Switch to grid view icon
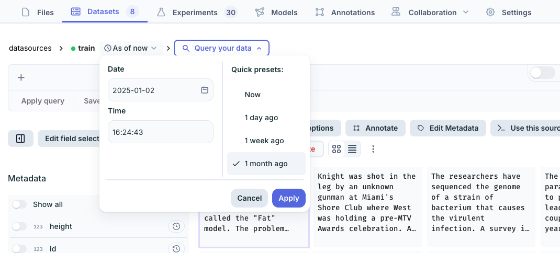 click(337, 149)
